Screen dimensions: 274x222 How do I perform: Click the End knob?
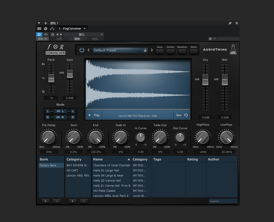coord(96,137)
